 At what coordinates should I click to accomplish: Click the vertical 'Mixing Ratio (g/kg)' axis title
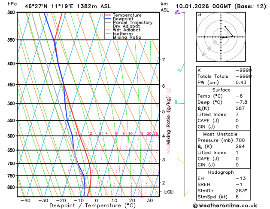click(168, 120)
